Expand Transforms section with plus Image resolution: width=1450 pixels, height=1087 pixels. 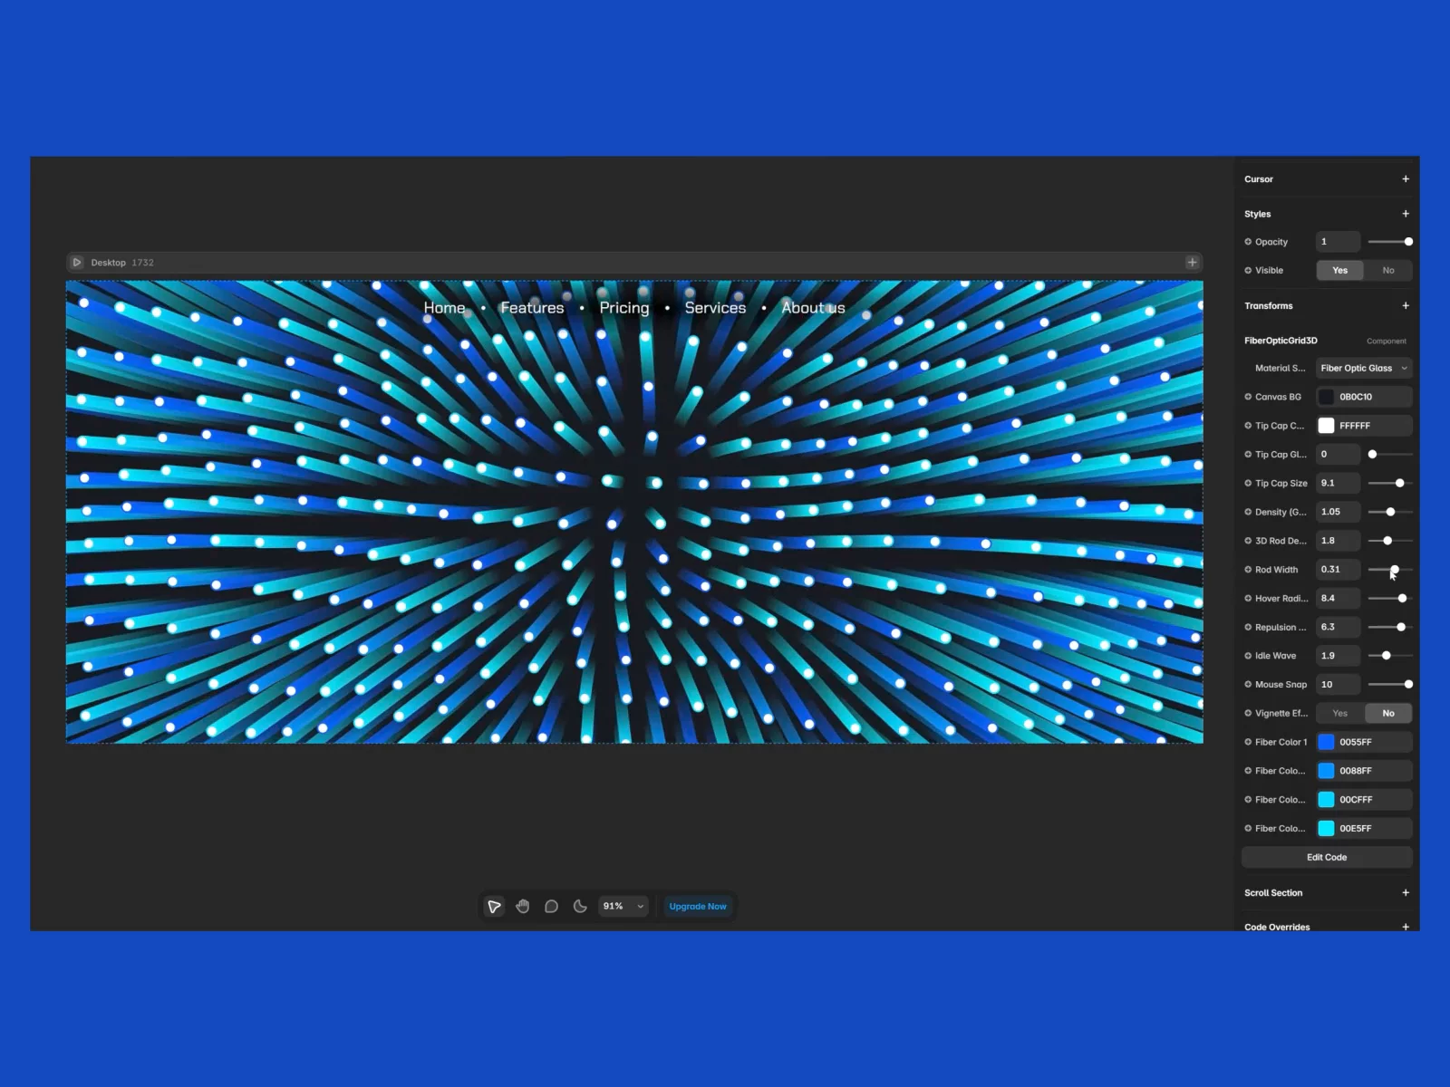point(1406,306)
